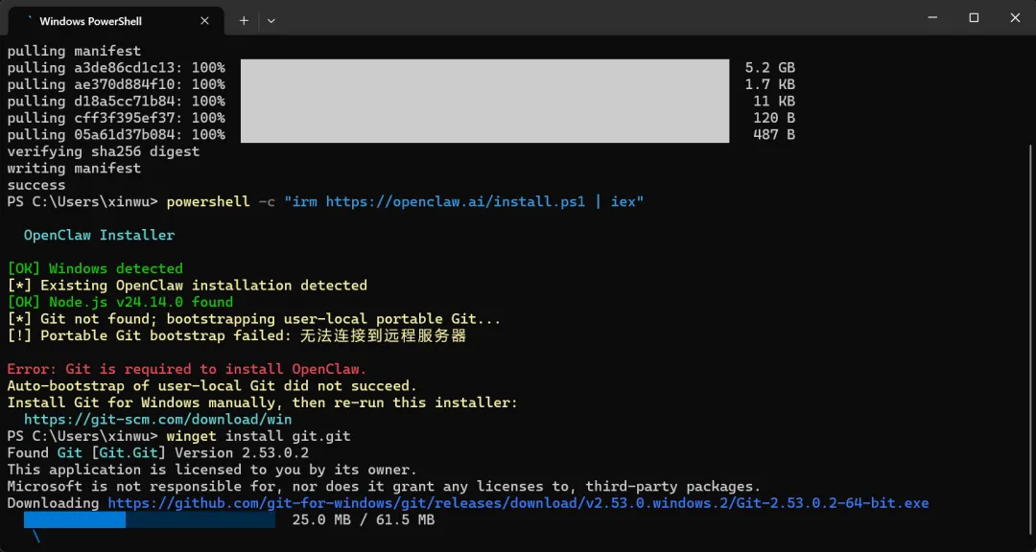The width and height of the screenshot is (1036, 552).
Task: Close the terminal window
Action: click(x=1015, y=18)
